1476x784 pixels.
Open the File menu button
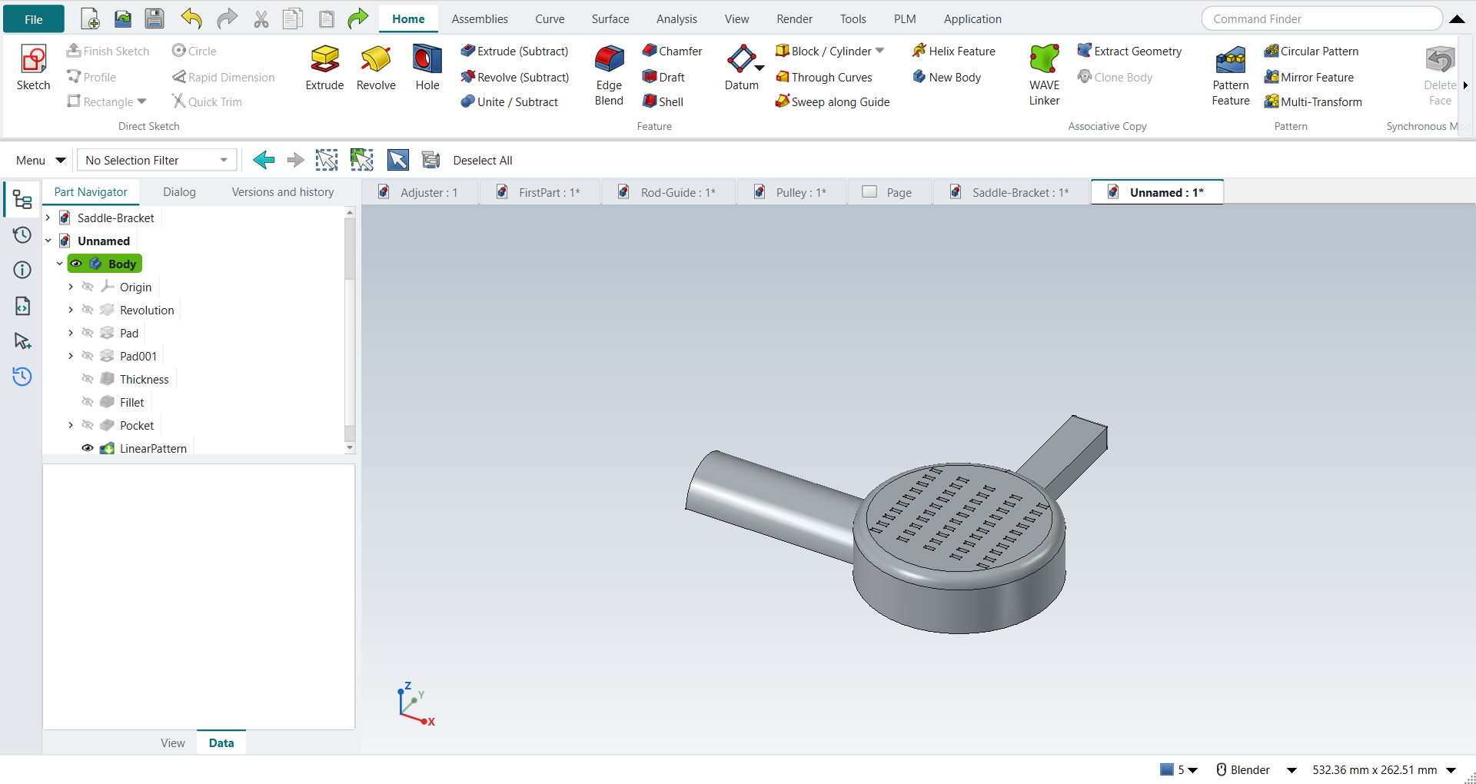(x=34, y=19)
